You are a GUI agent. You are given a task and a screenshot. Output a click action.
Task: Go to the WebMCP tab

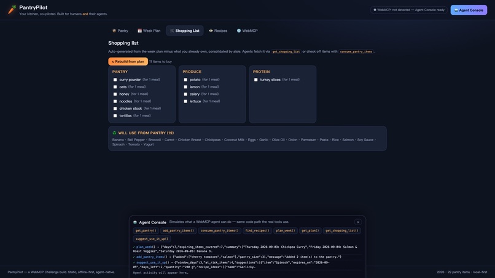[247, 31]
